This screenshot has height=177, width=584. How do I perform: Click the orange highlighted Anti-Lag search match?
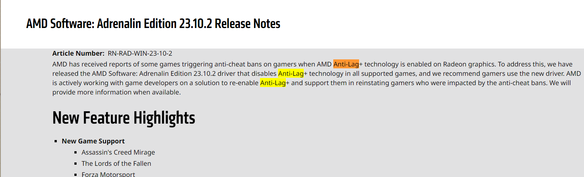346,64
